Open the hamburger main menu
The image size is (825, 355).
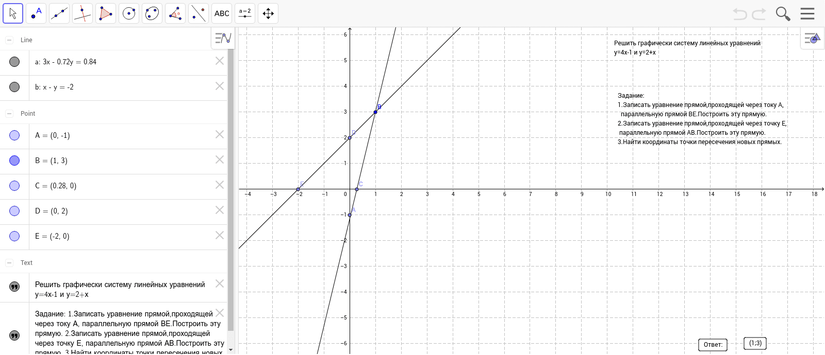(807, 13)
